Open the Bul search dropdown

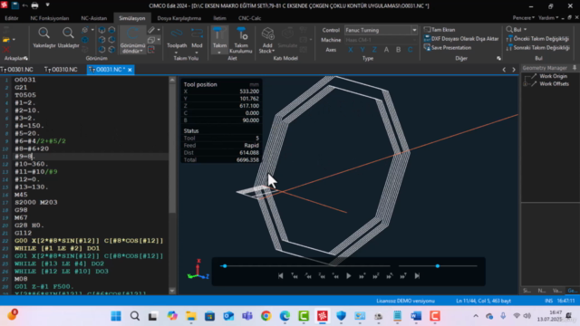[517, 29]
